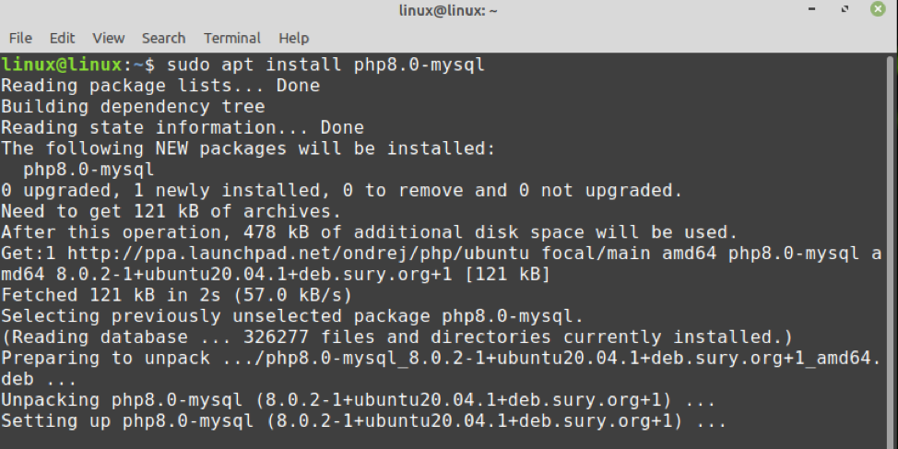The image size is (898, 449).
Task: Open the File menu
Action: click(20, 38)
